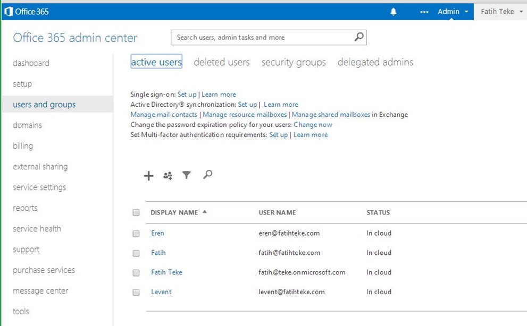Open service settings in sidebar
The height and width of the screenshot is (326, 527).
(x=39, y=187)
